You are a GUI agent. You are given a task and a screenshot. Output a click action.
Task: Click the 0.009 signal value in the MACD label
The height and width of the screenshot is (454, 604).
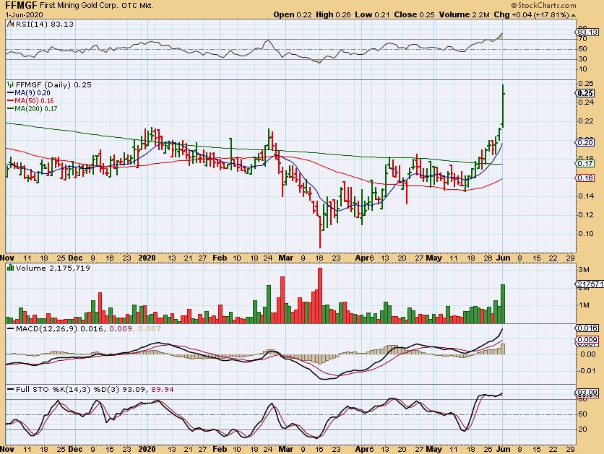point(121,329)
